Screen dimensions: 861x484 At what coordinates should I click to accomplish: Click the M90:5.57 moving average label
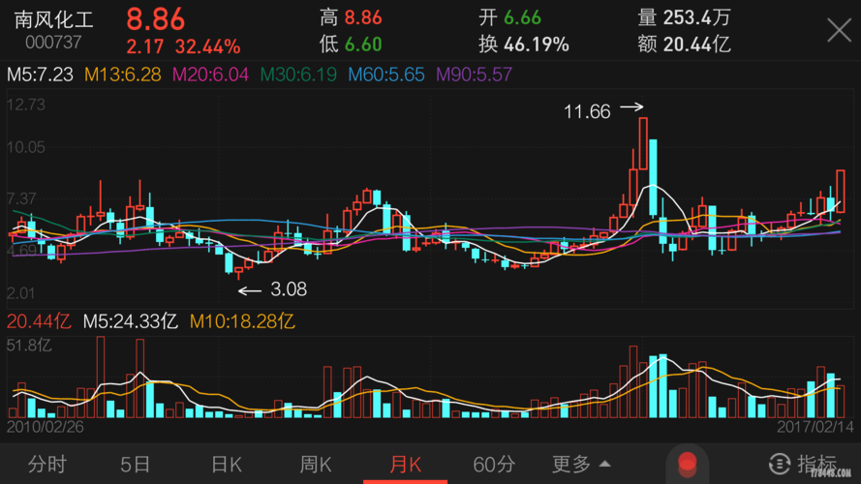click(x=474, y=75)
